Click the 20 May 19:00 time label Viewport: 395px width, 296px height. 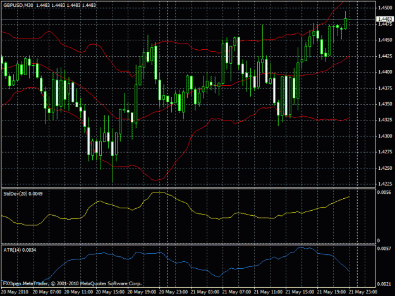click(142, 292)
